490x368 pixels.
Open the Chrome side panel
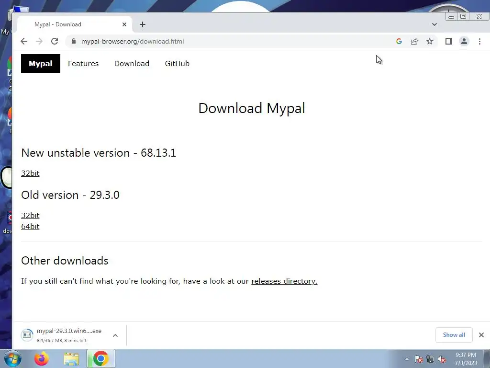449,41
